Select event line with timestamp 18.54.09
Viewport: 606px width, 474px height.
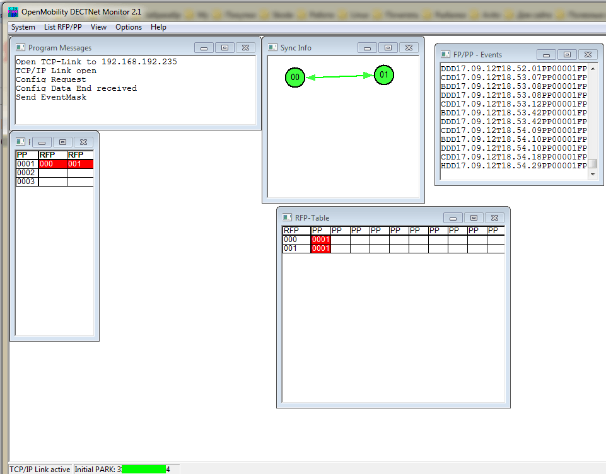coord(514,130)
